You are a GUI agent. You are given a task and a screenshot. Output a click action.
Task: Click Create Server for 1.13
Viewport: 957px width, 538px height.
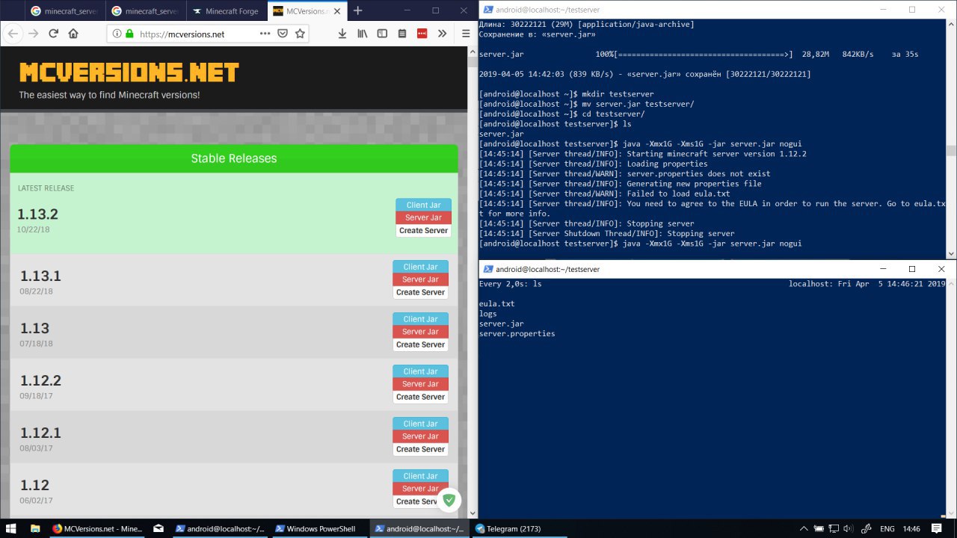420,344
